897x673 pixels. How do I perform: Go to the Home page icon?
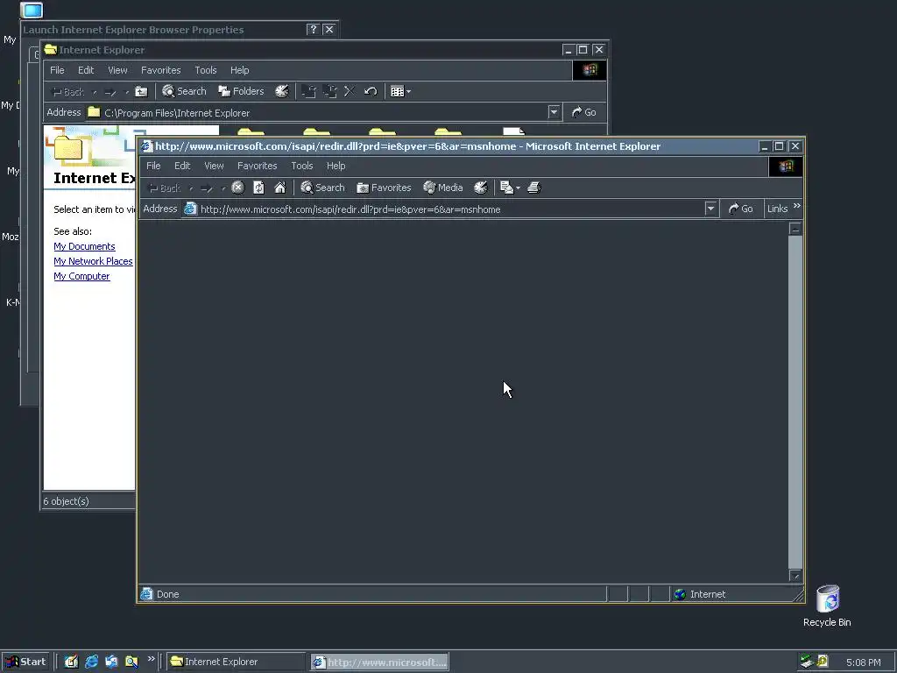279,188
